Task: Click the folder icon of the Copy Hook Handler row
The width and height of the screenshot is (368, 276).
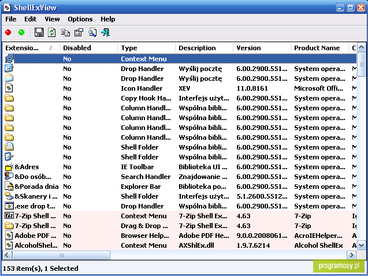Action: [x=9, y=98]
